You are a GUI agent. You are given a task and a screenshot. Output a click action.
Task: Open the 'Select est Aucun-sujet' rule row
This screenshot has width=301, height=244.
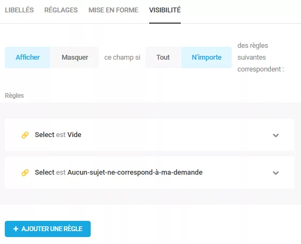(x=149, y=173)
